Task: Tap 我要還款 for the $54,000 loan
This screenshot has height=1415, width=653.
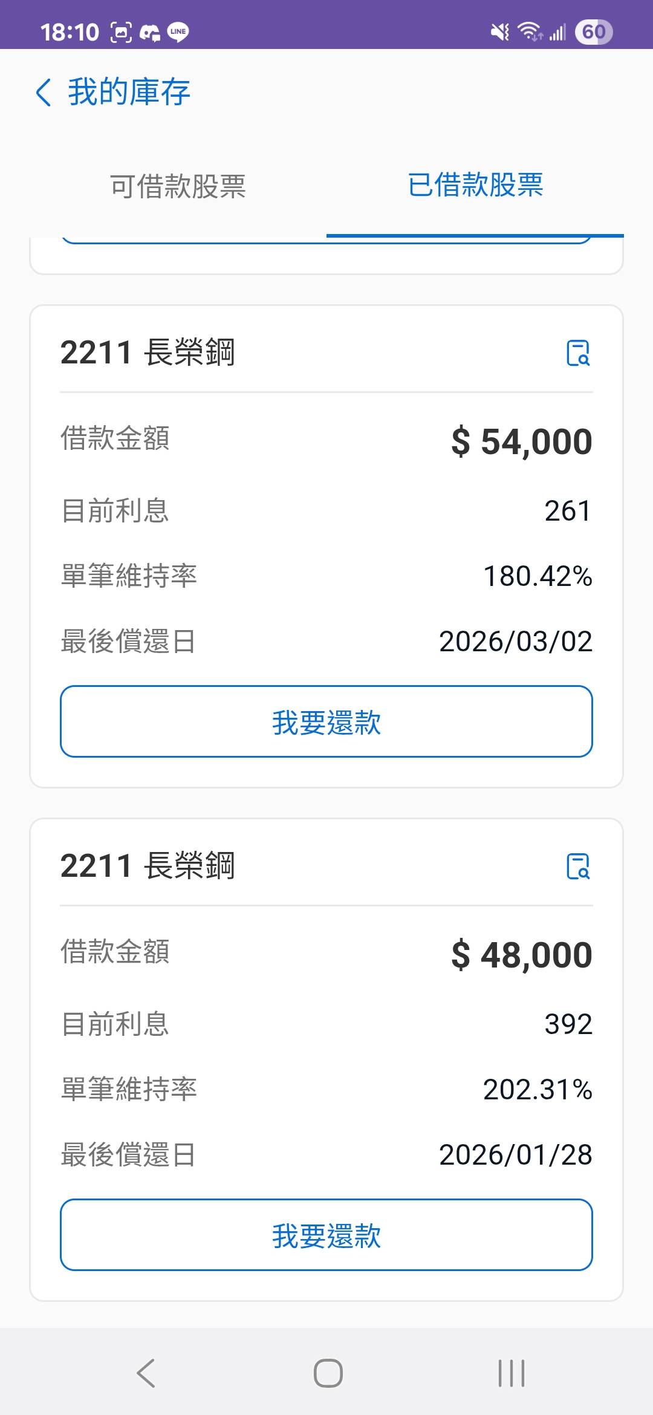Action: [326, 721]
